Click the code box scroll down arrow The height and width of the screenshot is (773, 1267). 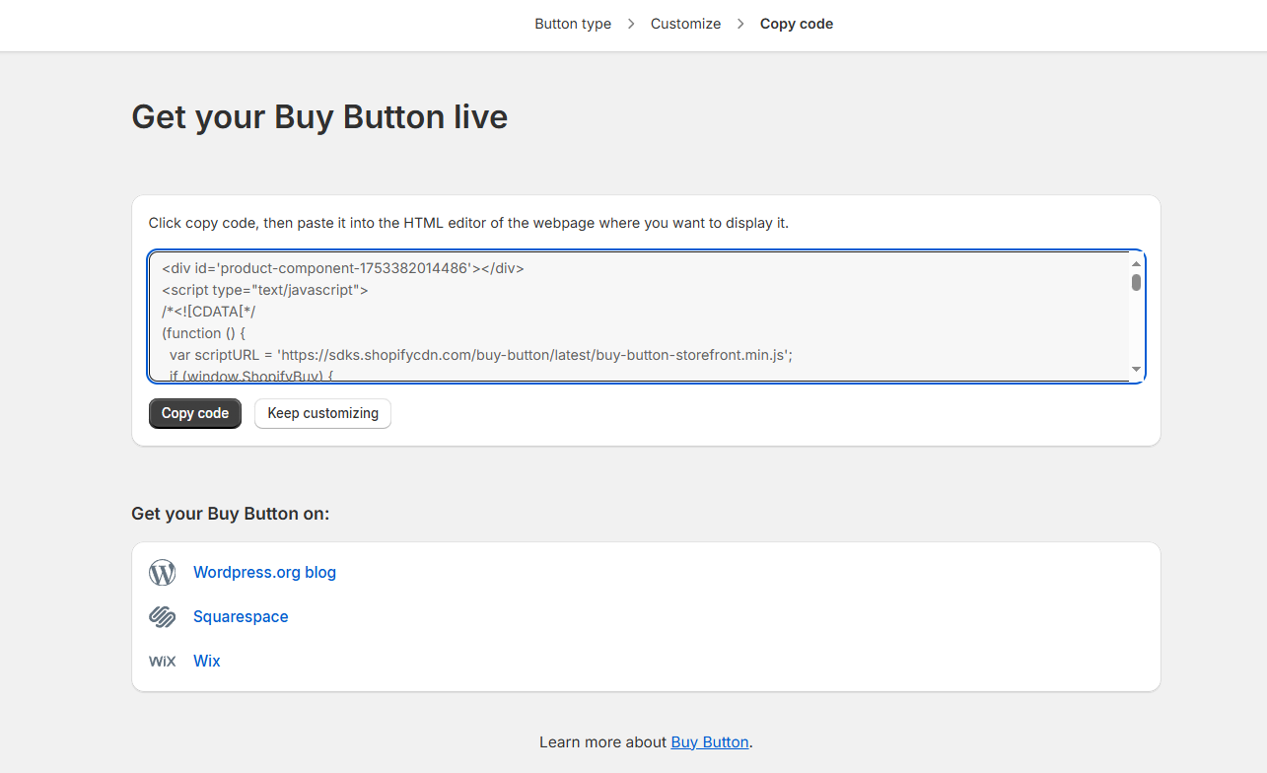click(1136, 369)
